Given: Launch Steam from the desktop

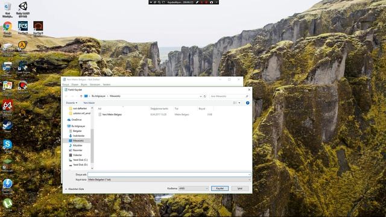Looking at the screenshot, I should coord(7,125).
